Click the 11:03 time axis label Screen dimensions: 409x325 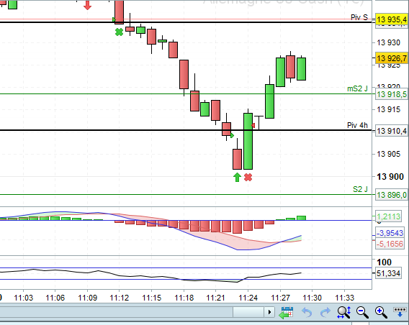(x=24, y=298)
